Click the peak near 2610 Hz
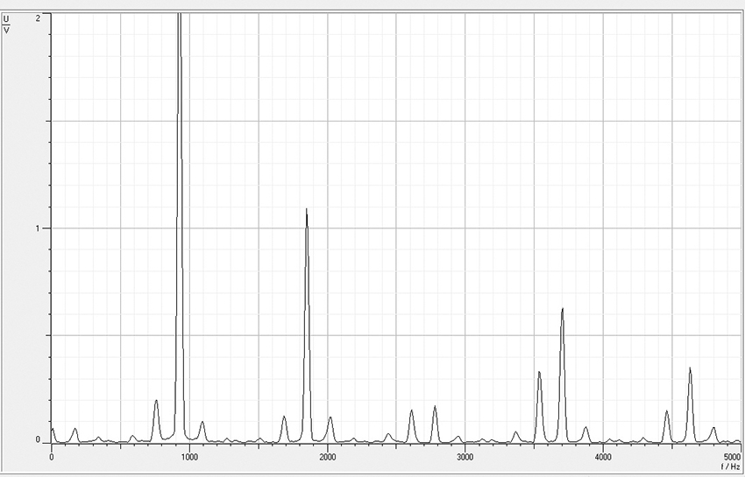The image size is (745, 477). [x=411, y=410]
